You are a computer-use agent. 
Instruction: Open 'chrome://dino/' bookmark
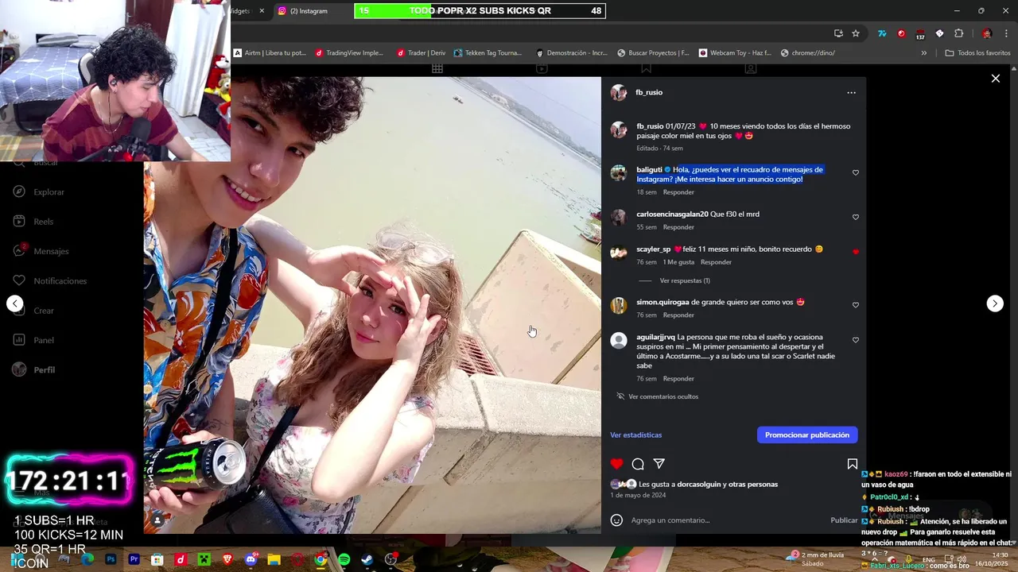pyautogui.click(x=807, y=53)
